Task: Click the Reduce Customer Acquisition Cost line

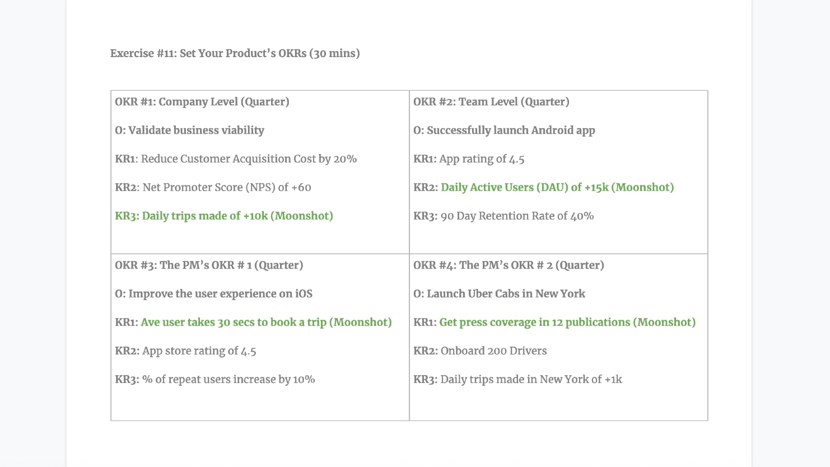Action: click(236, 159)
